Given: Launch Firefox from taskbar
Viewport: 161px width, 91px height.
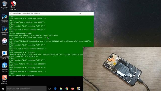Looking at the screenshot, I should click(72, 89).
